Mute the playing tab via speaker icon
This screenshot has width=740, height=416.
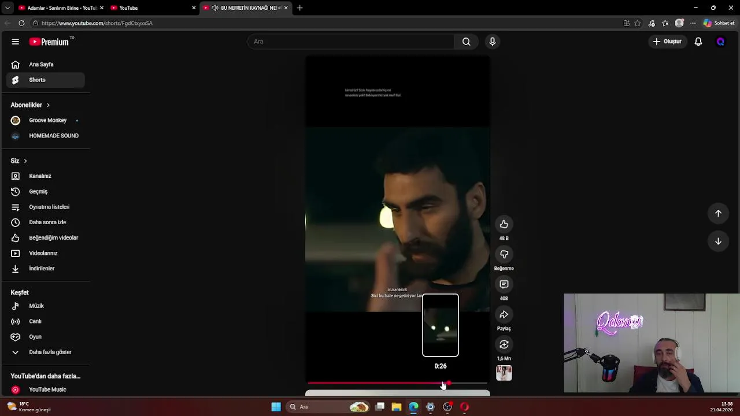(x=215, y=8)
